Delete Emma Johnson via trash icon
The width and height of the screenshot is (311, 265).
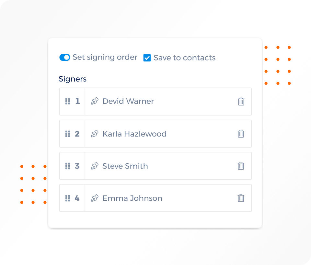point(241,198)
